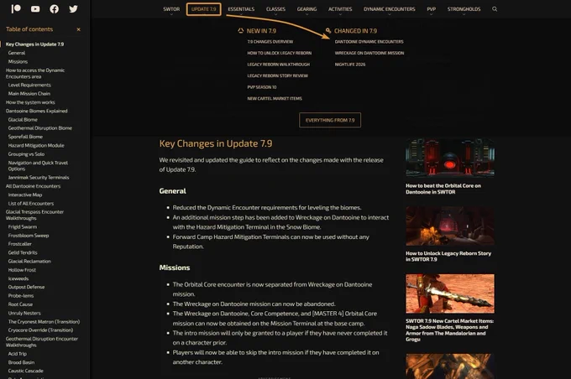This screenshot has height=379, width=571.
Task: Open How to Unlock Legacy Reborn link
Action: pyautogui.click(x=280, y=53)
